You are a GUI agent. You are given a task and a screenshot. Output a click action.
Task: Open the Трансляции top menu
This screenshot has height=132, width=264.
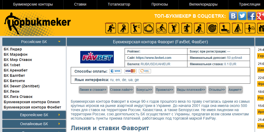tap(249, 4)
